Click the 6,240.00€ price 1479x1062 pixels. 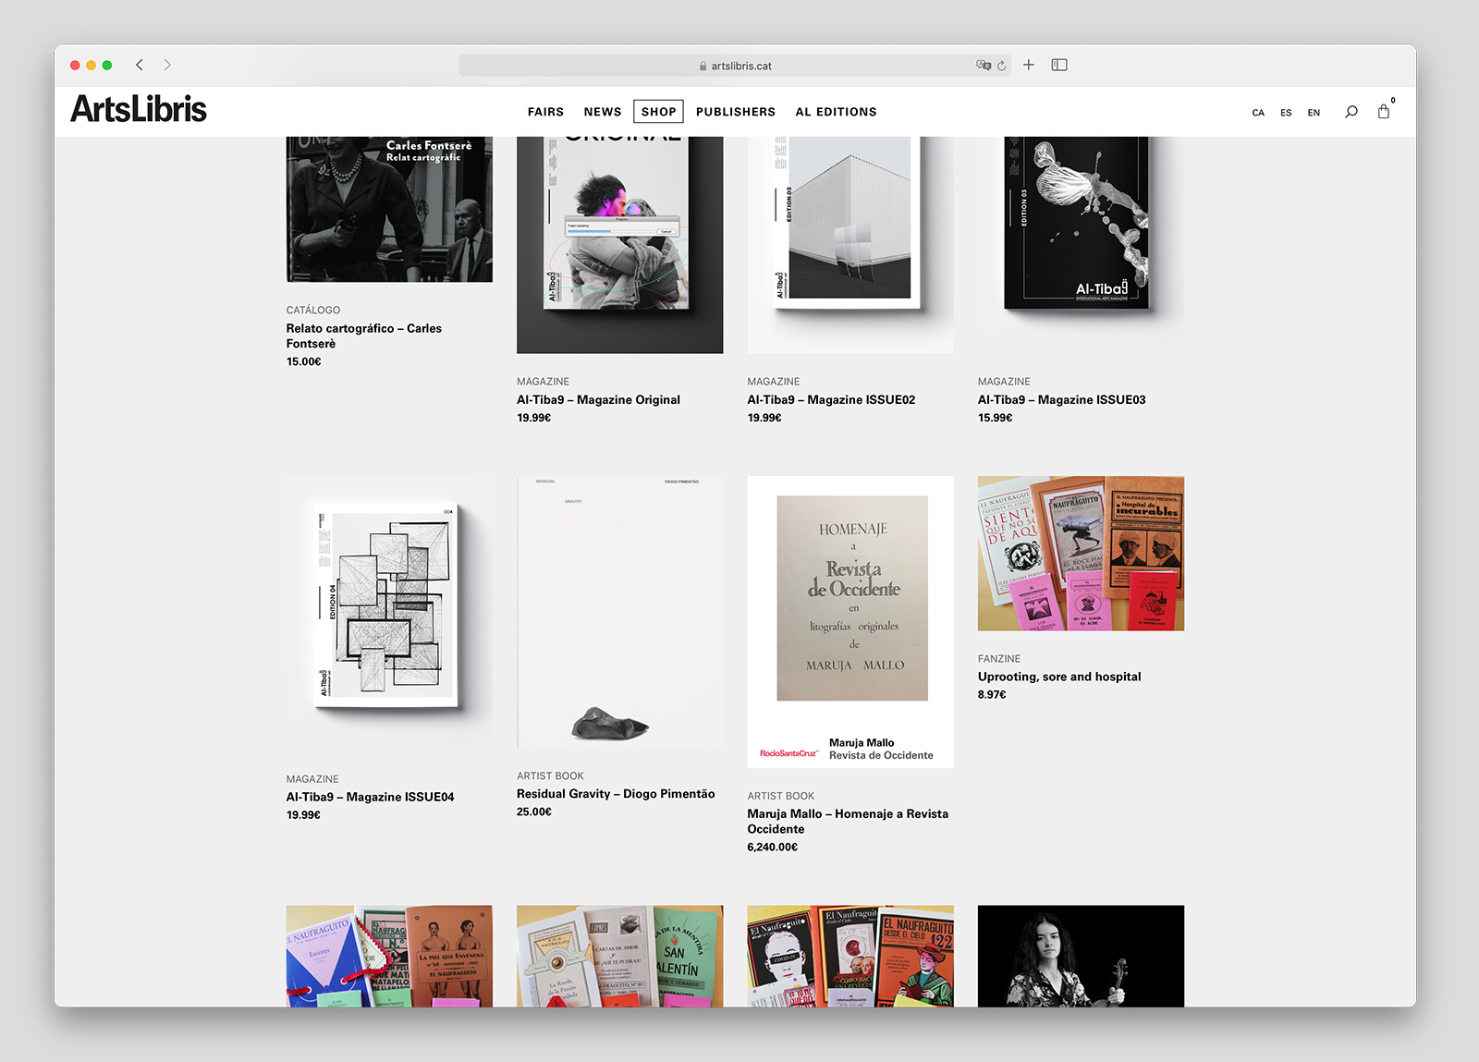(x=773, y=847)
